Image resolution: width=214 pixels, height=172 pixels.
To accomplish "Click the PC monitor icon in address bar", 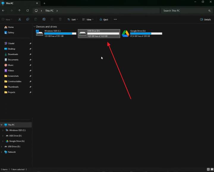I will coord(36,10).
